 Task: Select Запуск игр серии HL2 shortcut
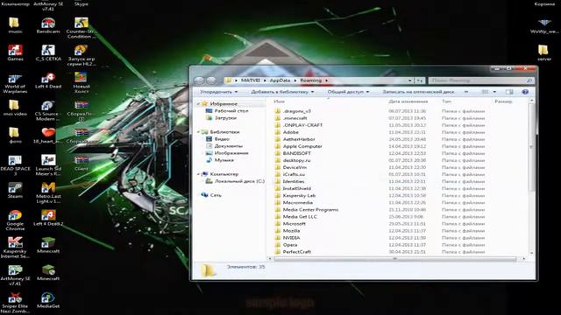(x=82, y=55)
